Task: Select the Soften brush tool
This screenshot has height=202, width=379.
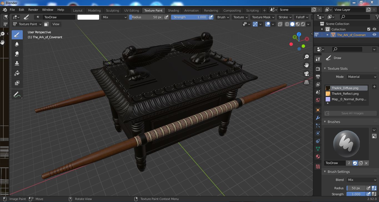Action: point(17,44)
